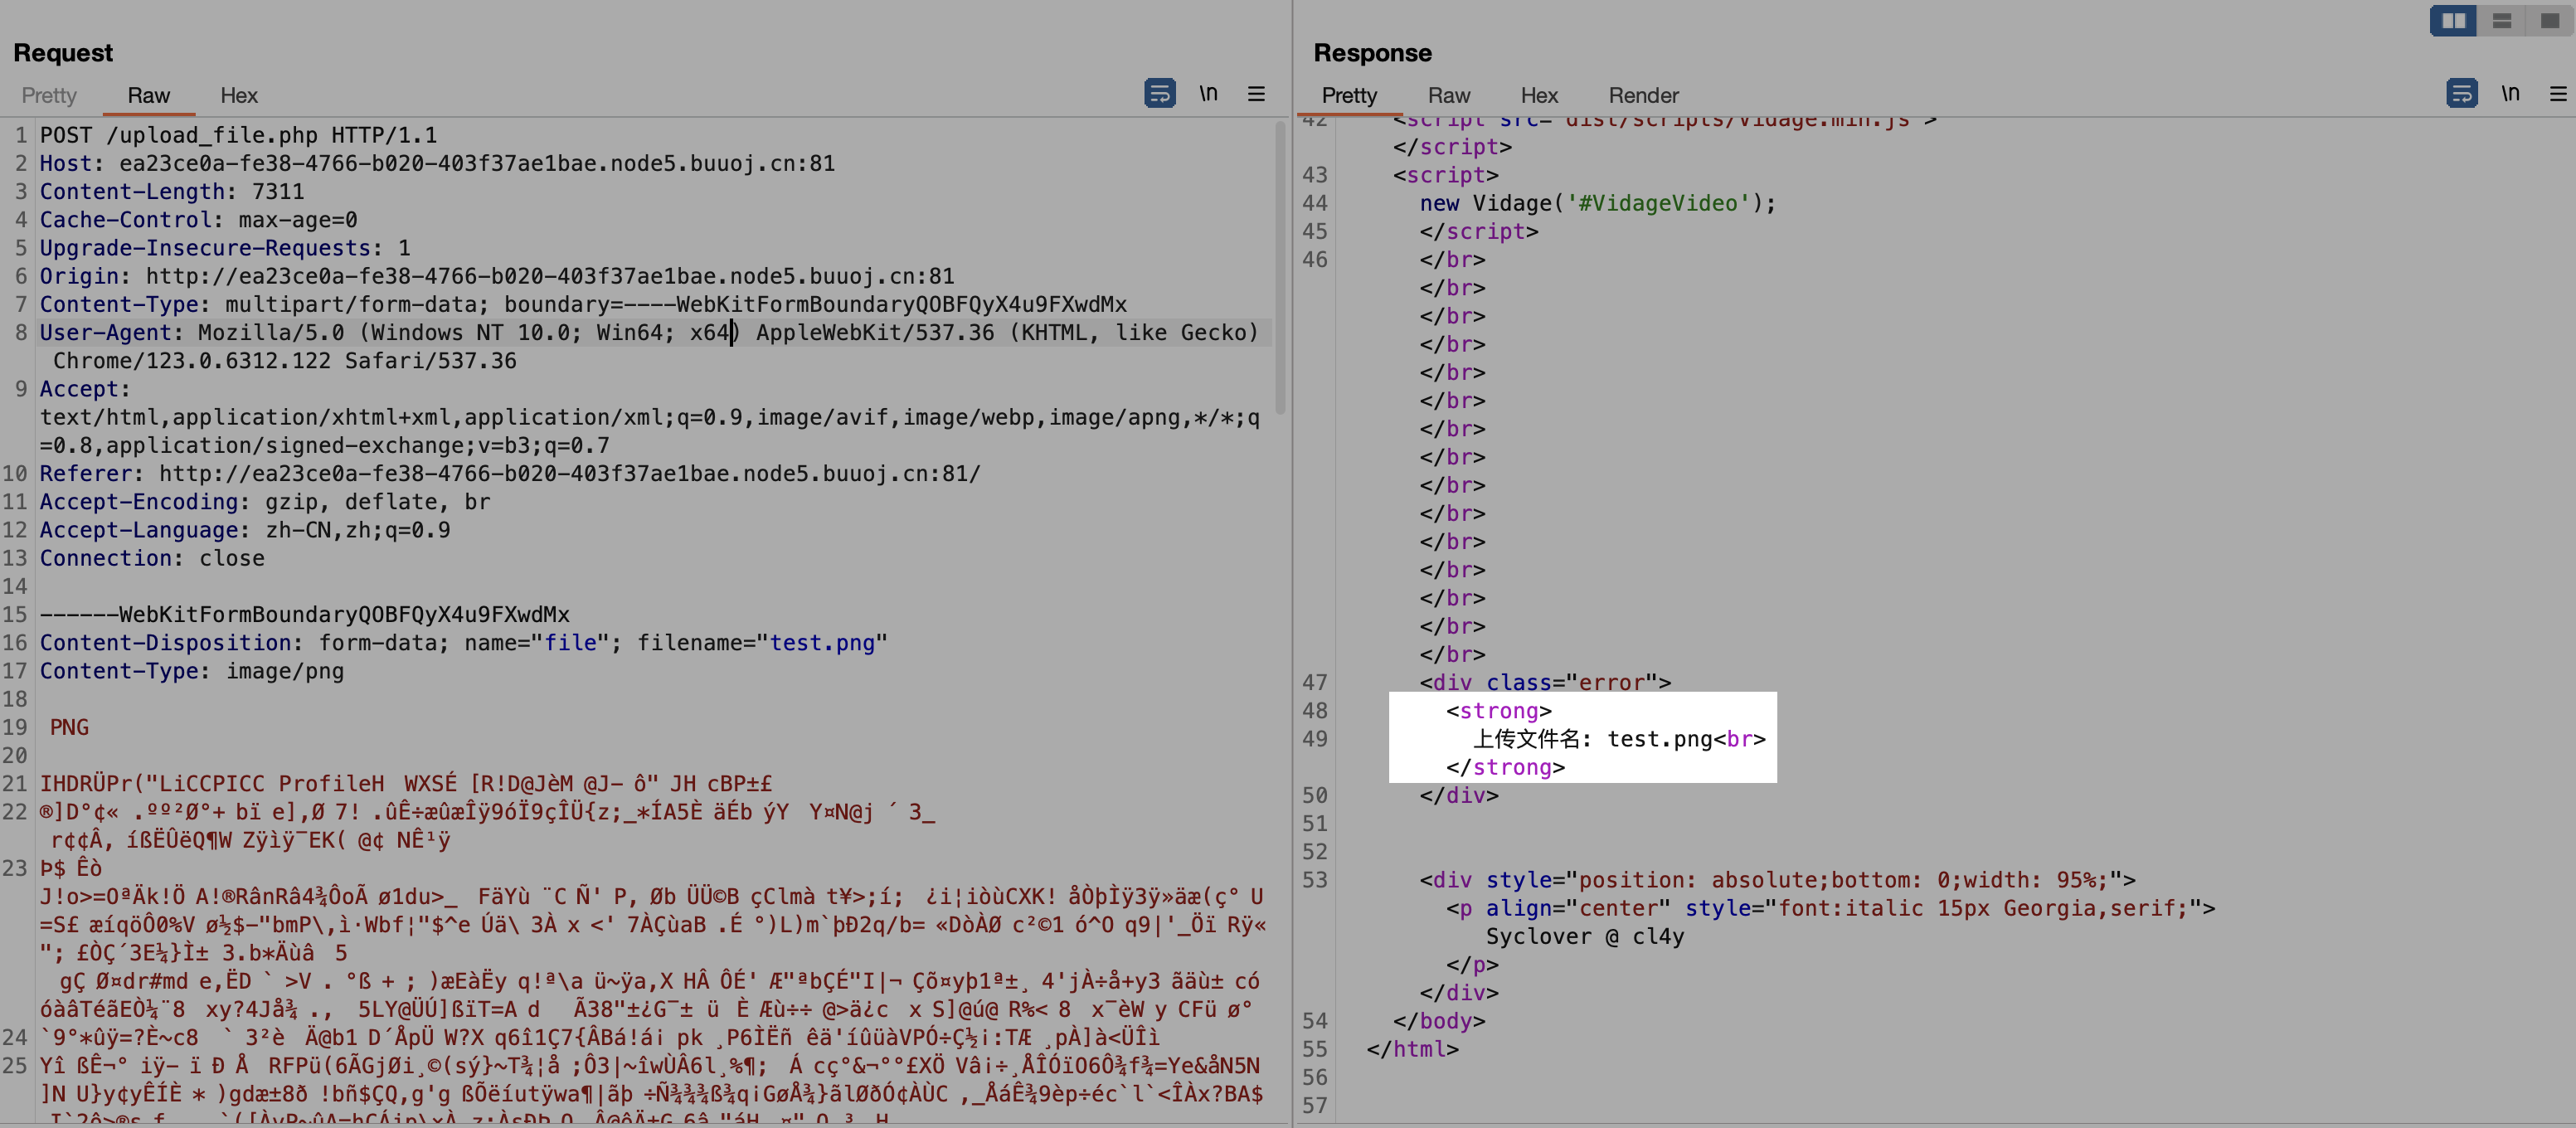Select combined tabbed layout icon
The width and height of the screenshot is (2576, 1128).
[x=2550, y=21]
